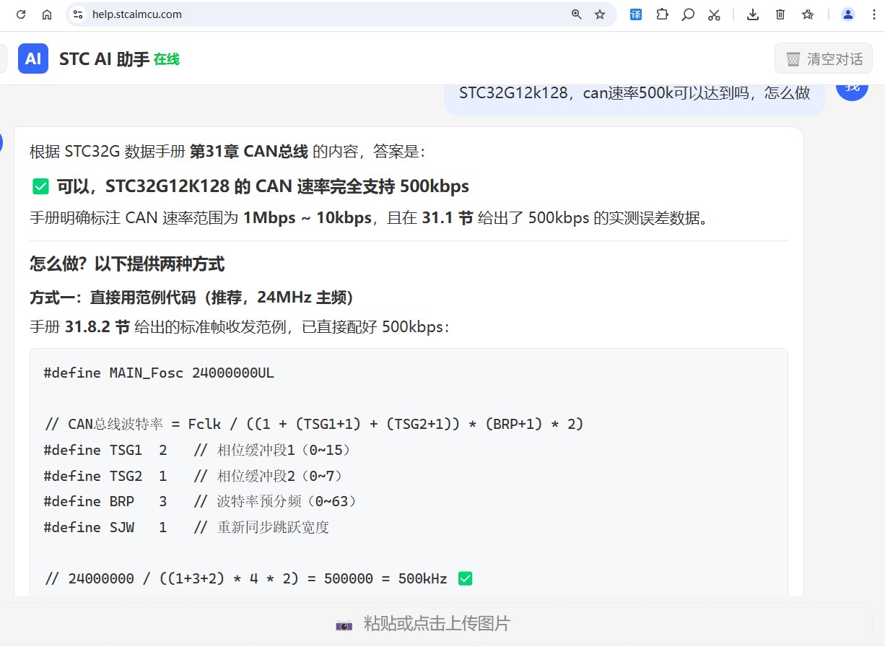Viewport: 885px width, 647px height.
Task: Click the blue AI logo
Action: tap(33, 58)
